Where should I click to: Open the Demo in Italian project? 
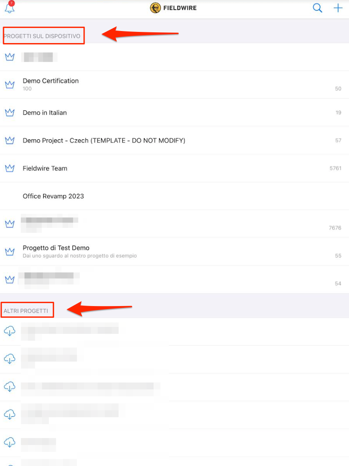click(x=174, y=113)
